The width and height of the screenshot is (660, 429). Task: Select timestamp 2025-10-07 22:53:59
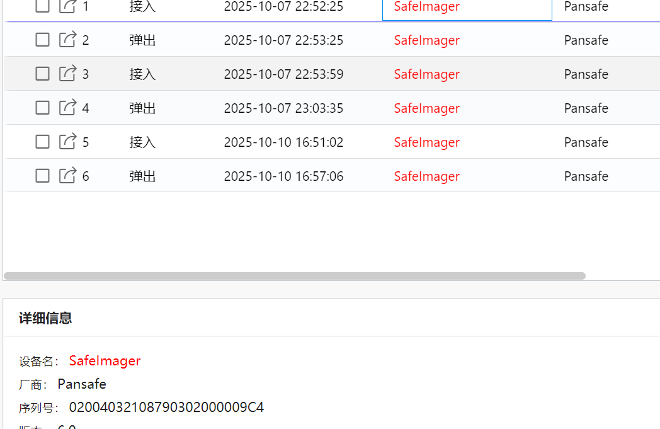coord(283,74)
